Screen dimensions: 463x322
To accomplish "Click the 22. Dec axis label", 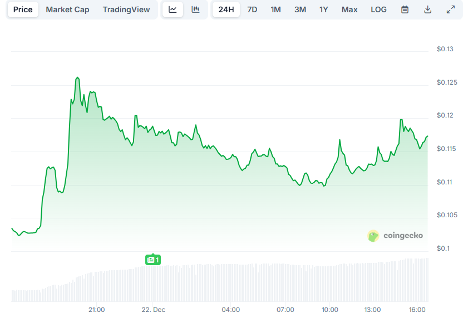I will (152, 310).
